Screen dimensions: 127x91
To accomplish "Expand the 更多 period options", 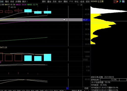I will pos(25,2).
